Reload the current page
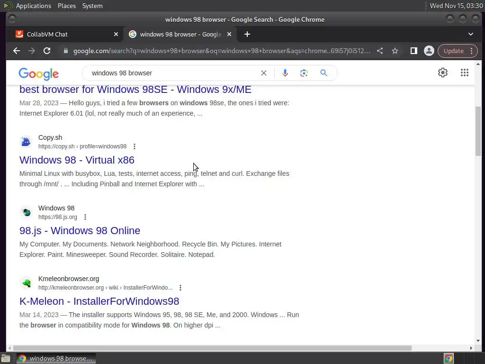The height and width of the screenshot is (364, 485). coord(47,51)
